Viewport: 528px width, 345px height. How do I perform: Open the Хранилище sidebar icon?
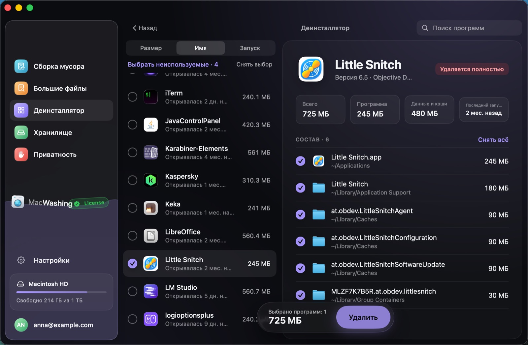point(21,132)
